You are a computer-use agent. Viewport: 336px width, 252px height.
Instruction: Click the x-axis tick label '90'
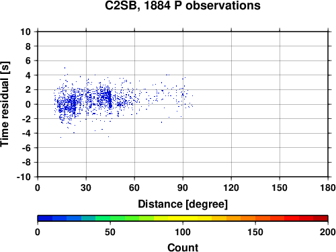183,187
